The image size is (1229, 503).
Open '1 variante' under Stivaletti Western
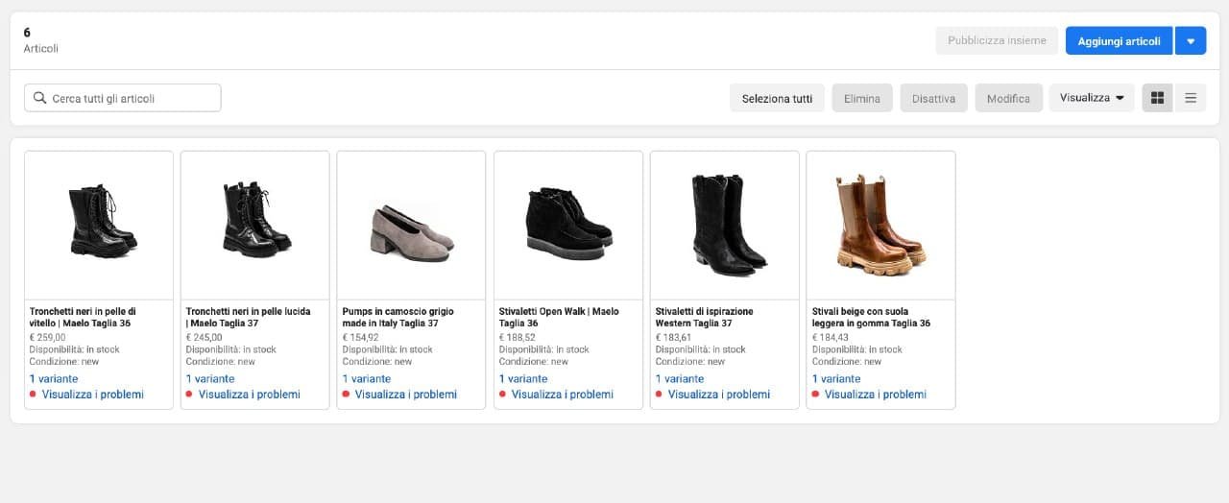click(x=680, y=379)
